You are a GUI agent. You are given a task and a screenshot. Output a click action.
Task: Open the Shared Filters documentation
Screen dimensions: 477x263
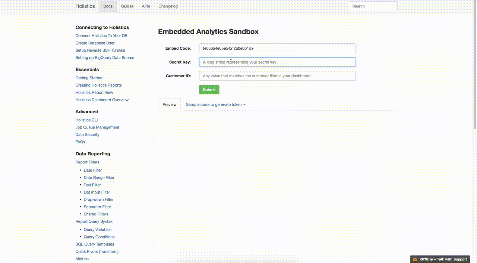(96, 214)
